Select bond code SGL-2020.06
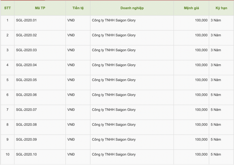The height and width of the screenshot is (165, 234). coord(26,95)
